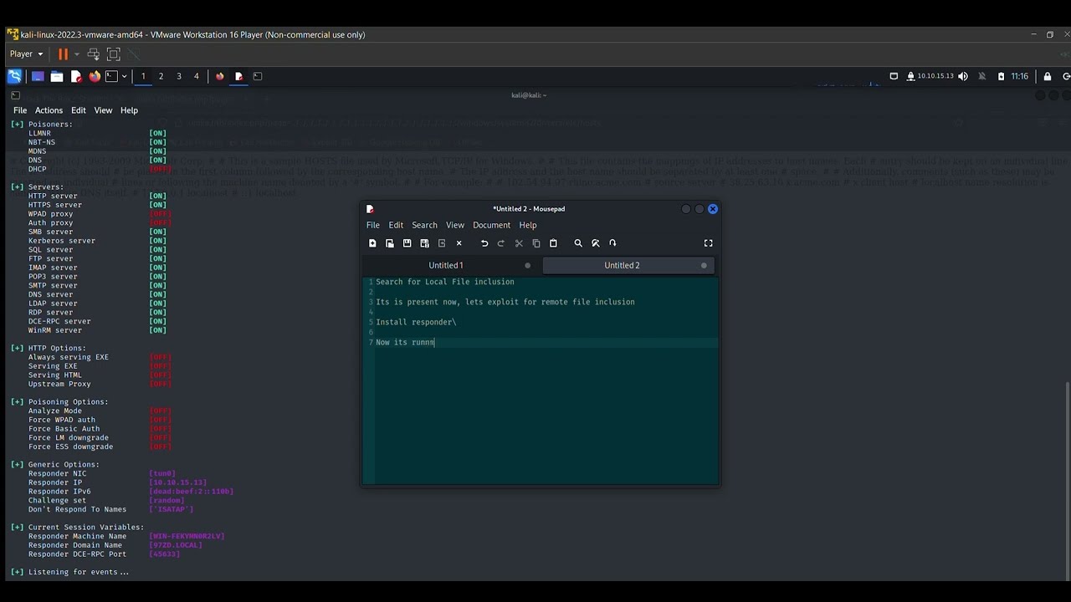Enter VMware full screen mode
This screenshot has width=1071, height=602.
[114, 54]
